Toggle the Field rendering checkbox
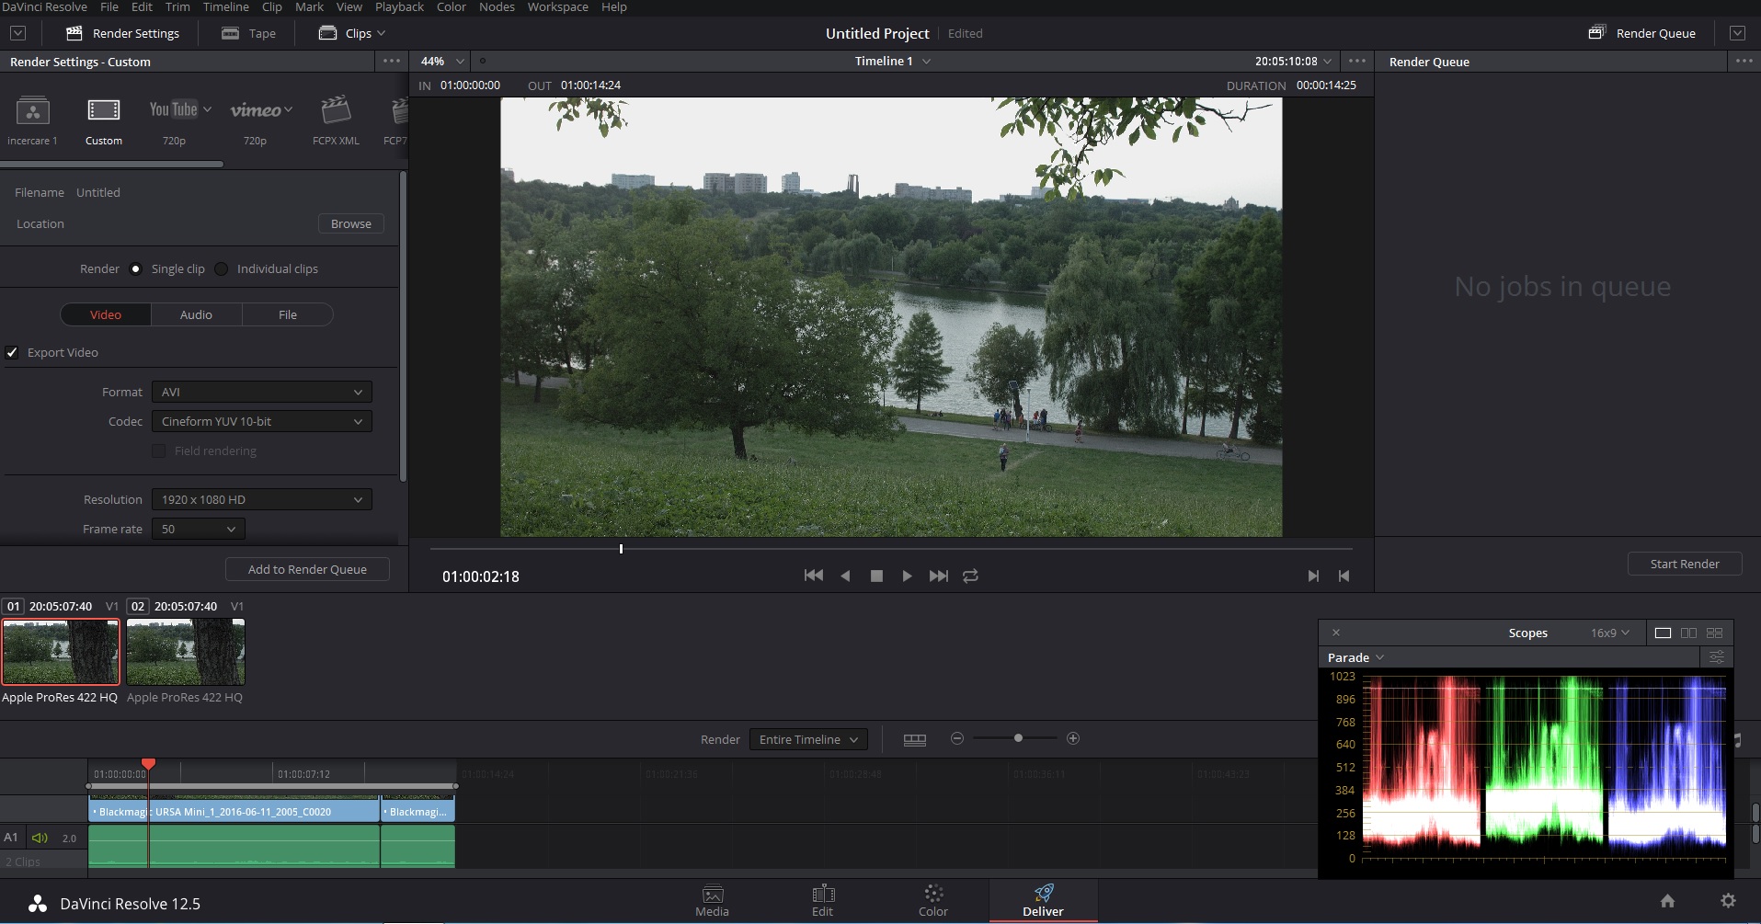Image resolution: width=1761 pixels, height=924 pixels. tap(158, 451)
